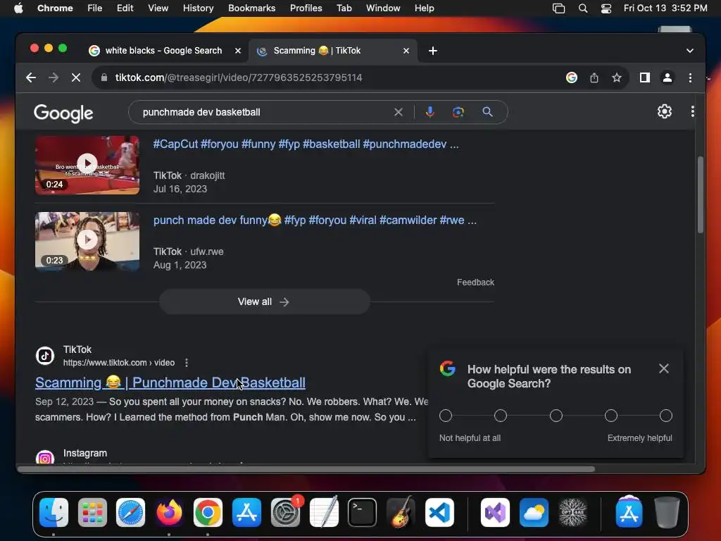
Task: View site information lock icon
Action: pyautogui.click(x=104, y=77)
